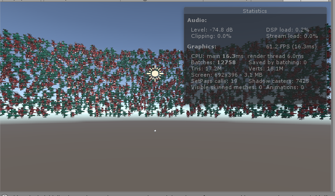Click the 'Batches: 12758' stat
This screenshot has height=196, width=335.
(x=213, y=62)
